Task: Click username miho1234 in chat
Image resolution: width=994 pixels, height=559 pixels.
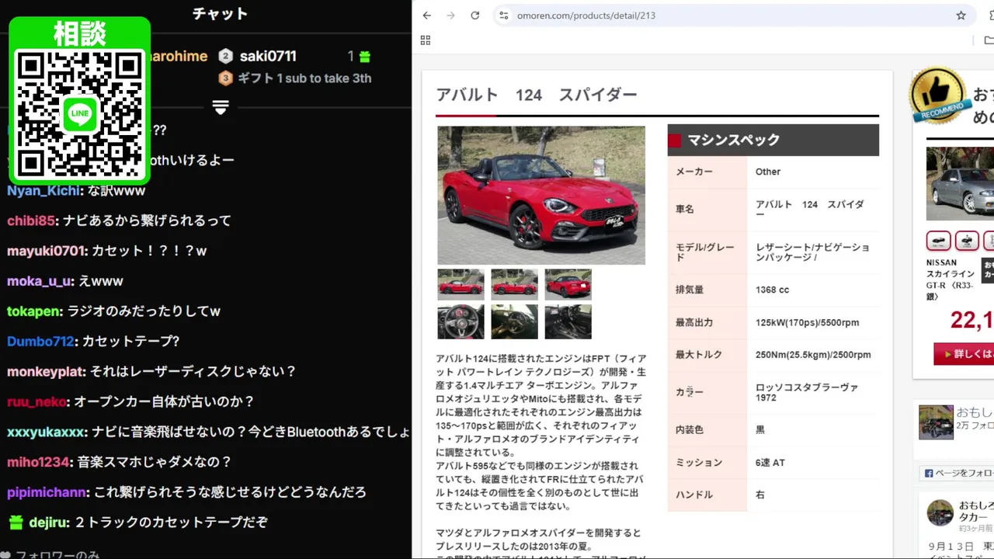Action: [x=38, y=462]
